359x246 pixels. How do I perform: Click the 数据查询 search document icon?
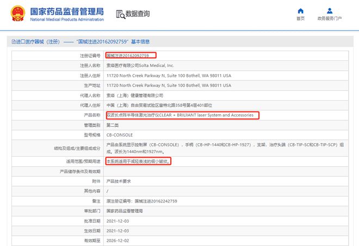point(121,14)
